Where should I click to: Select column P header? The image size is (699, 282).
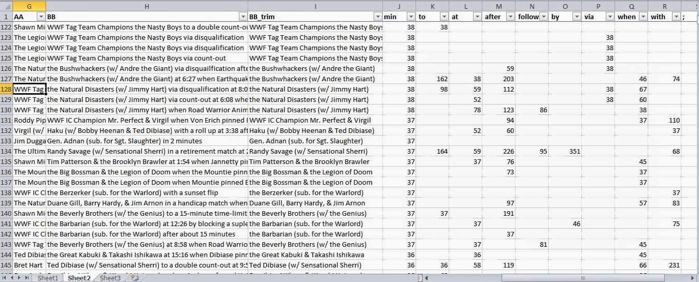[x=598, y=6]
